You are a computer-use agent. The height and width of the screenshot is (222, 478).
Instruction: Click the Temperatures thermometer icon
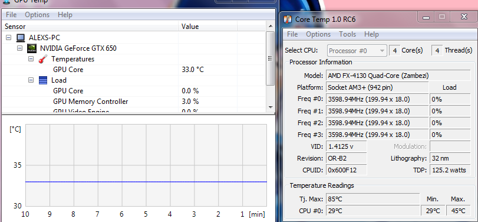[42, 59]
